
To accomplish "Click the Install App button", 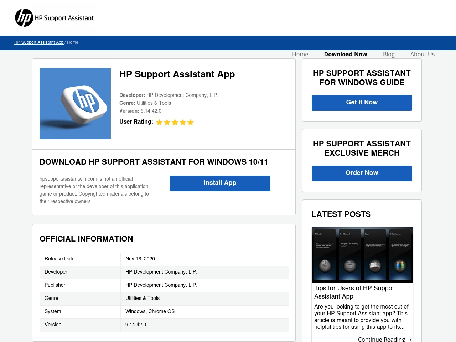I will click(220, 183).
